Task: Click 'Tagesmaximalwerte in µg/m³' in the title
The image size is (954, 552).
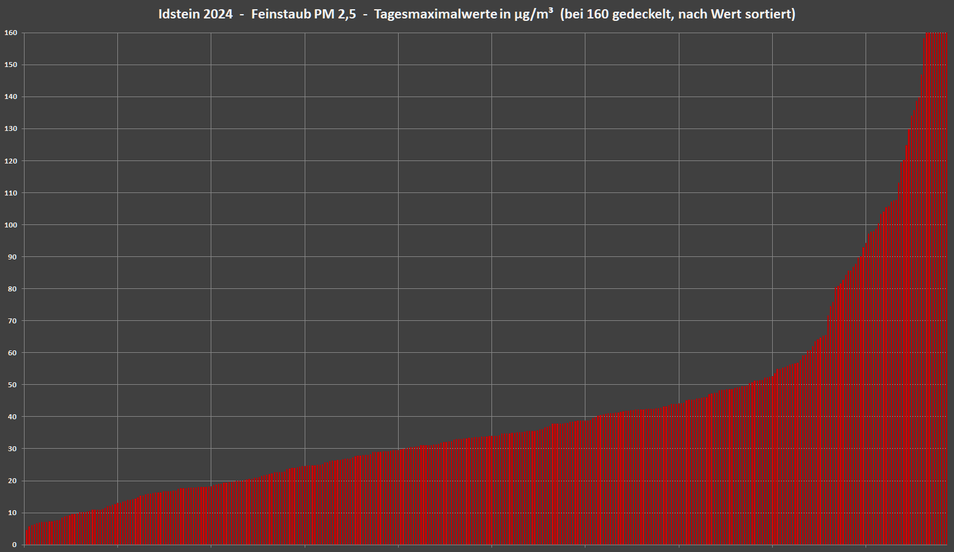Action: [x=463, y=14]
